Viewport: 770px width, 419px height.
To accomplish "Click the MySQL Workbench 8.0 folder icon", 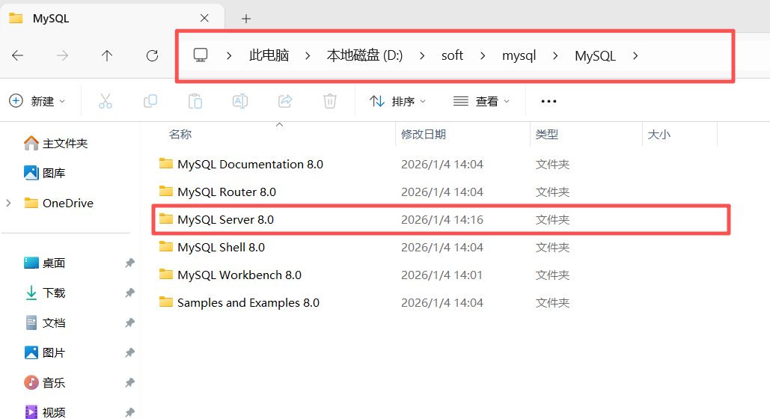I will pos(166,274).
